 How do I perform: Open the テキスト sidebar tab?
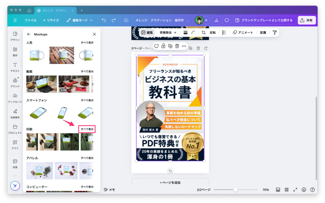[15, 67]
